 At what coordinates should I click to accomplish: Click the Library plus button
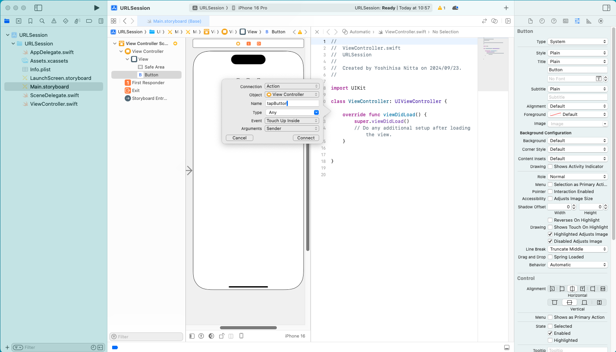(506, 8)
